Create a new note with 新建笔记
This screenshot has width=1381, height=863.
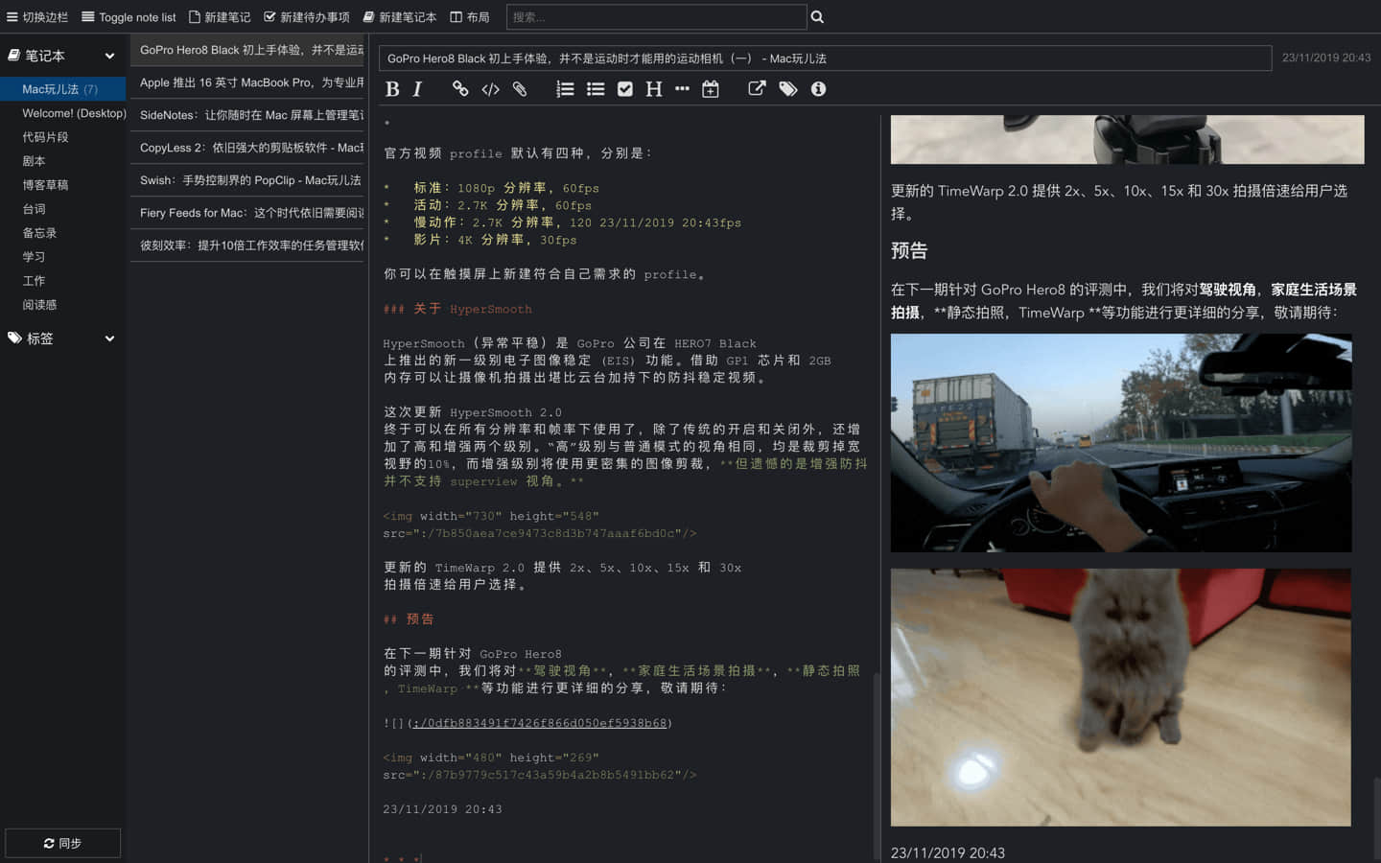(x=220, y=17)
